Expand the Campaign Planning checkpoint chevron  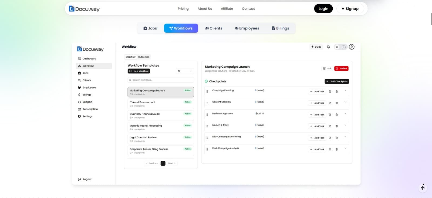click(x=345, y=90)
